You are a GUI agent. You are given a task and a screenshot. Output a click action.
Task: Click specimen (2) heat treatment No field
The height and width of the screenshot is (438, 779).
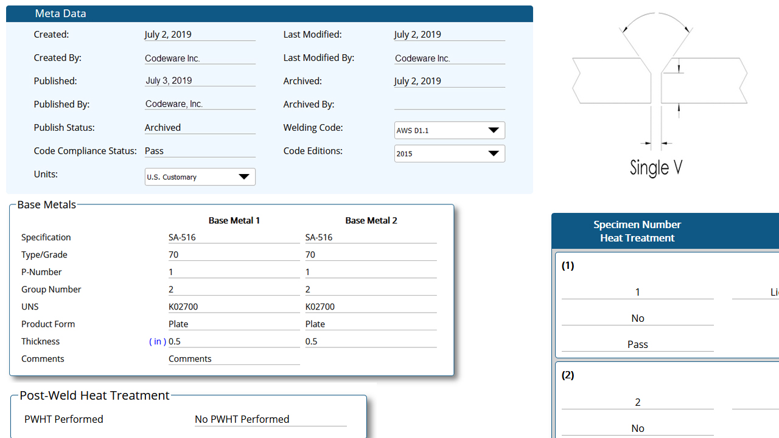637,428
